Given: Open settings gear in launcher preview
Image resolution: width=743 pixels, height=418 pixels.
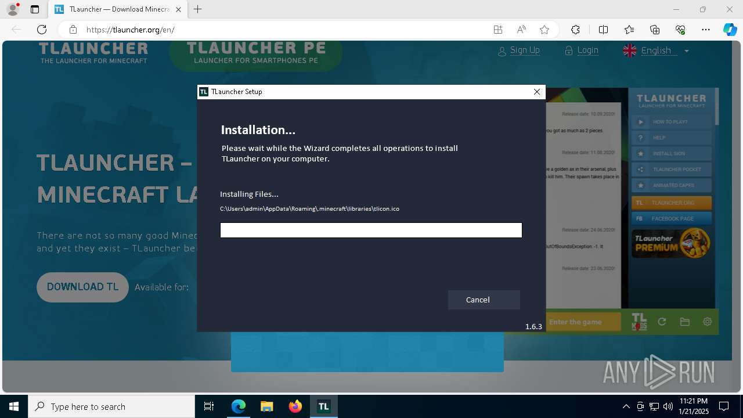Looking at the screenshot, I should pyautogui.click(x=707, y=322).
